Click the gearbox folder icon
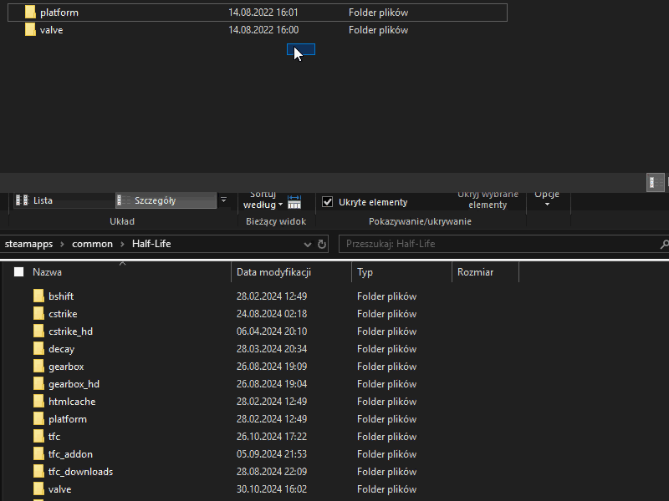This screenshot has width=669, height=501. pyautogui.click(x=38, y=367)
